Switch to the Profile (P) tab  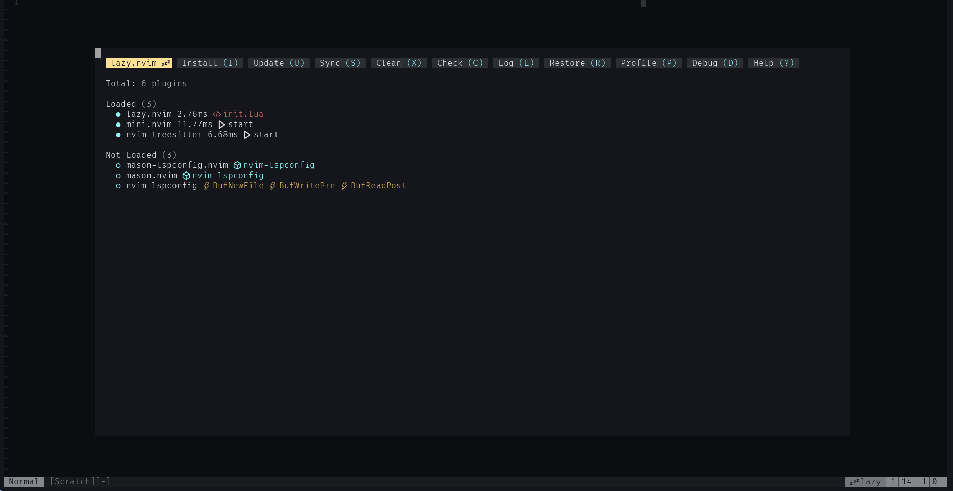click(x=648, y=63)
